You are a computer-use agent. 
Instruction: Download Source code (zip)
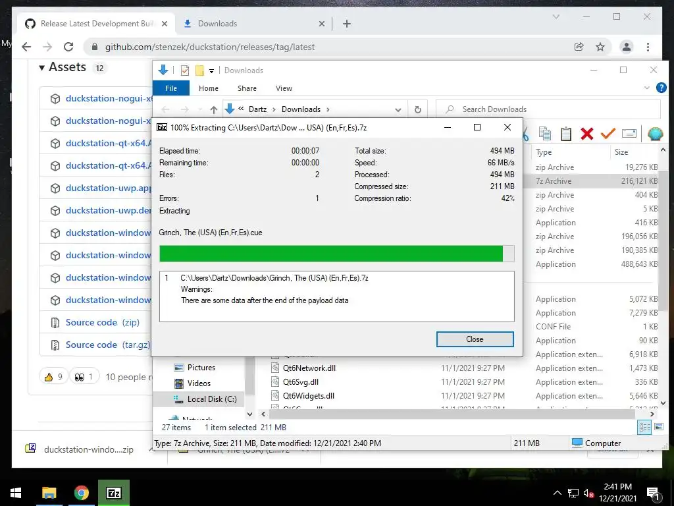coord(102,322)
